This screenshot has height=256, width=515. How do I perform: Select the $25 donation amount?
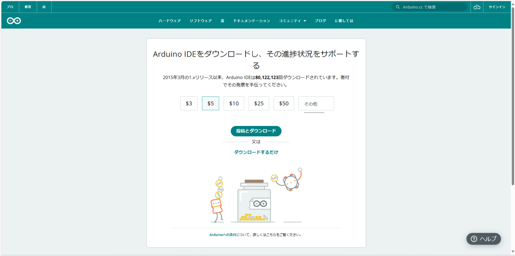pyautogui.click(x=259, y=103)
